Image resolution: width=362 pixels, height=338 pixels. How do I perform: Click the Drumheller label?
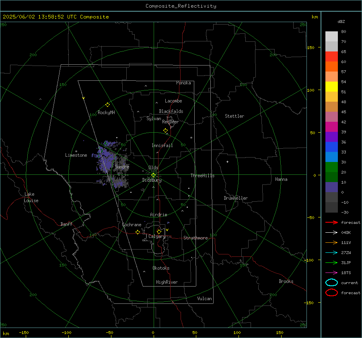(x=236, y=198)
